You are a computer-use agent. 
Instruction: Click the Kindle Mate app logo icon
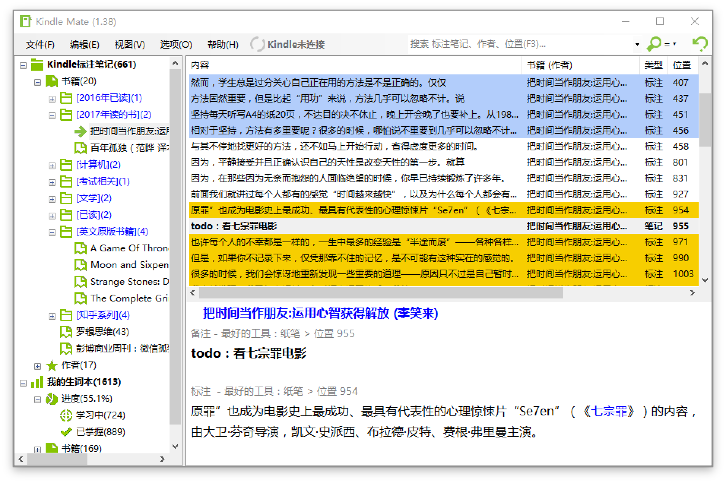tap(25, 22)
